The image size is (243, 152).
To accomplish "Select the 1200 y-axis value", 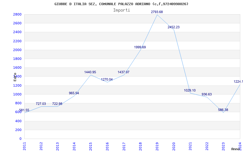I will click(x=17, y=85).
